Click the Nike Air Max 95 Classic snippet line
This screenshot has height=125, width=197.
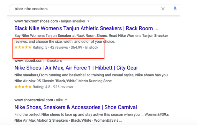point(63,81)
